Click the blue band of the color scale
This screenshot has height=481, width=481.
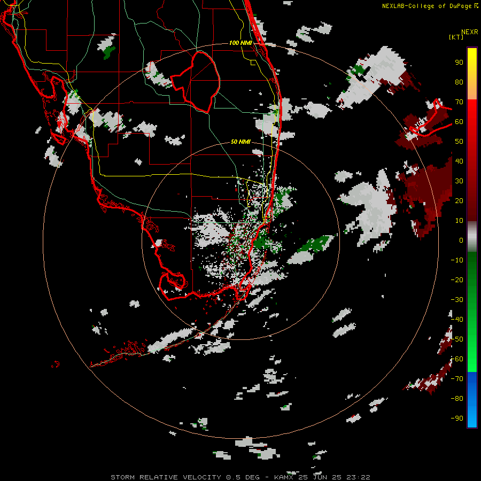click(x=472, y=400)
